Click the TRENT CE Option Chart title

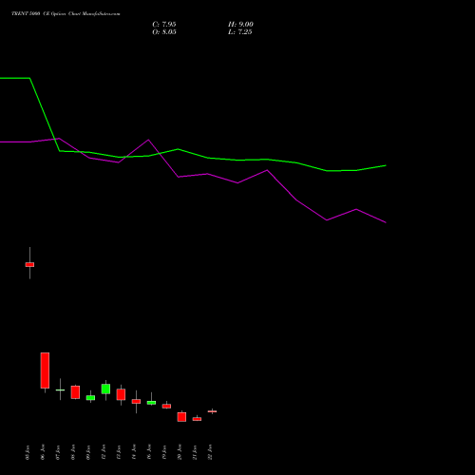pos(66,13)
